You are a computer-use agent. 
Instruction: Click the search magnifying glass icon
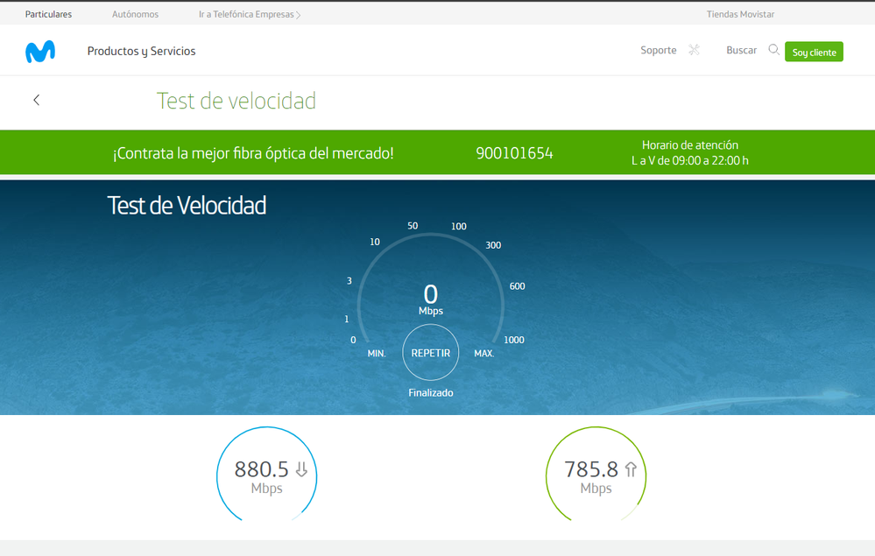click(773, 50)
